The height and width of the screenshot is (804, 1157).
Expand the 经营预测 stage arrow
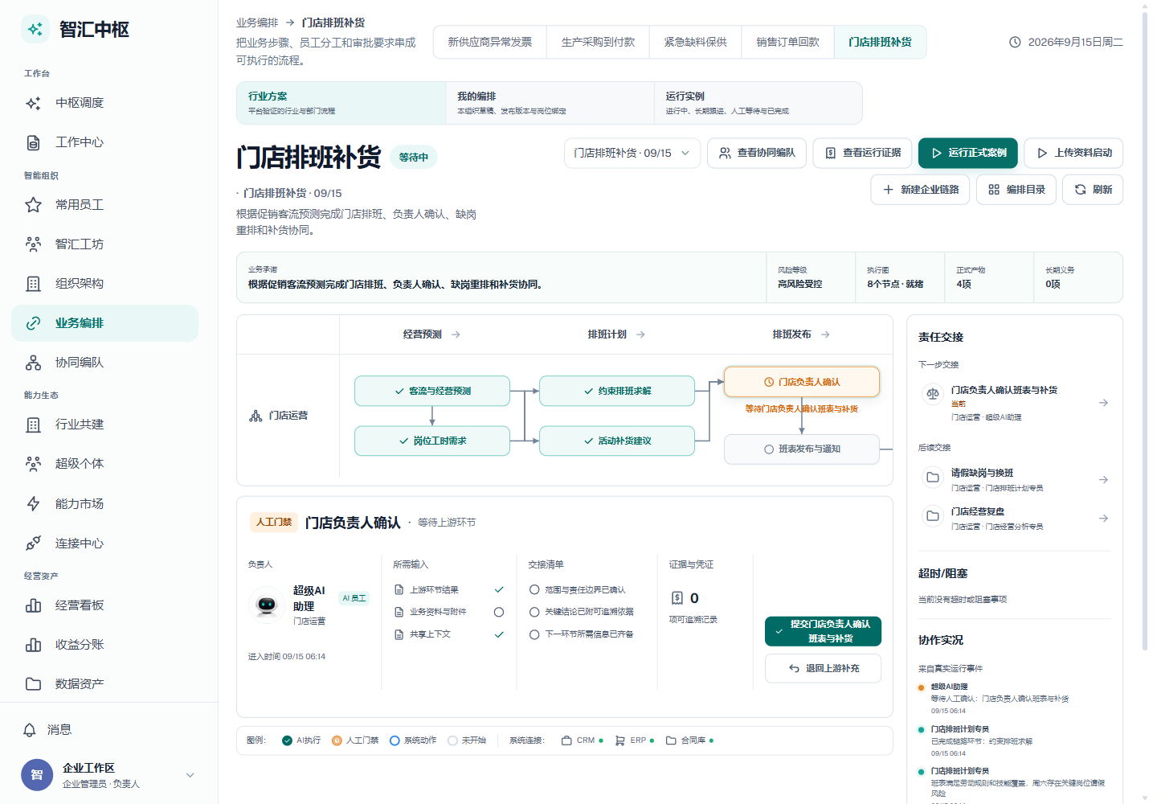click(x=456, y=334)
